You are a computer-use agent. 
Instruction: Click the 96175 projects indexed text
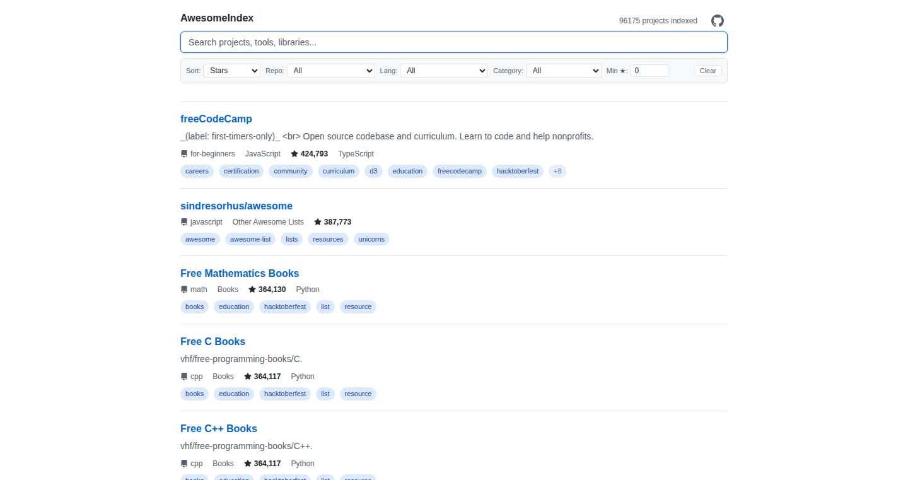(658, 21)
